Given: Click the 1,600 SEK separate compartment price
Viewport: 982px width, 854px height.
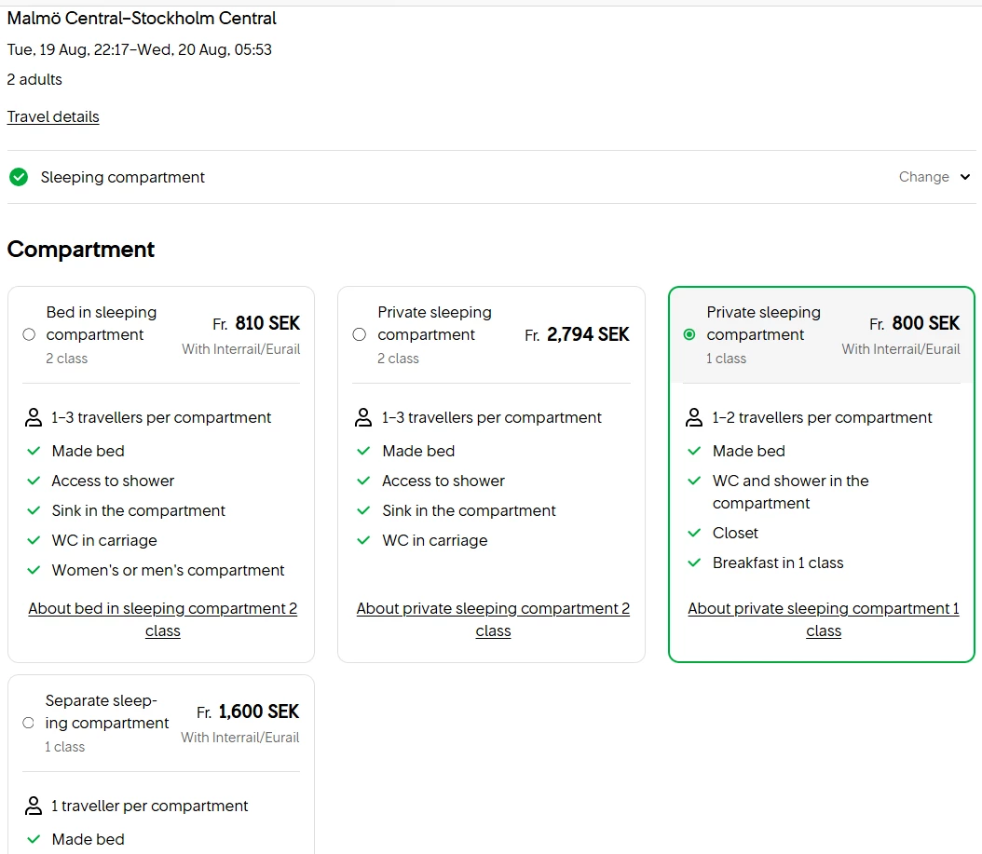Looking at the screenshot, I should click(x=258, y=712).
